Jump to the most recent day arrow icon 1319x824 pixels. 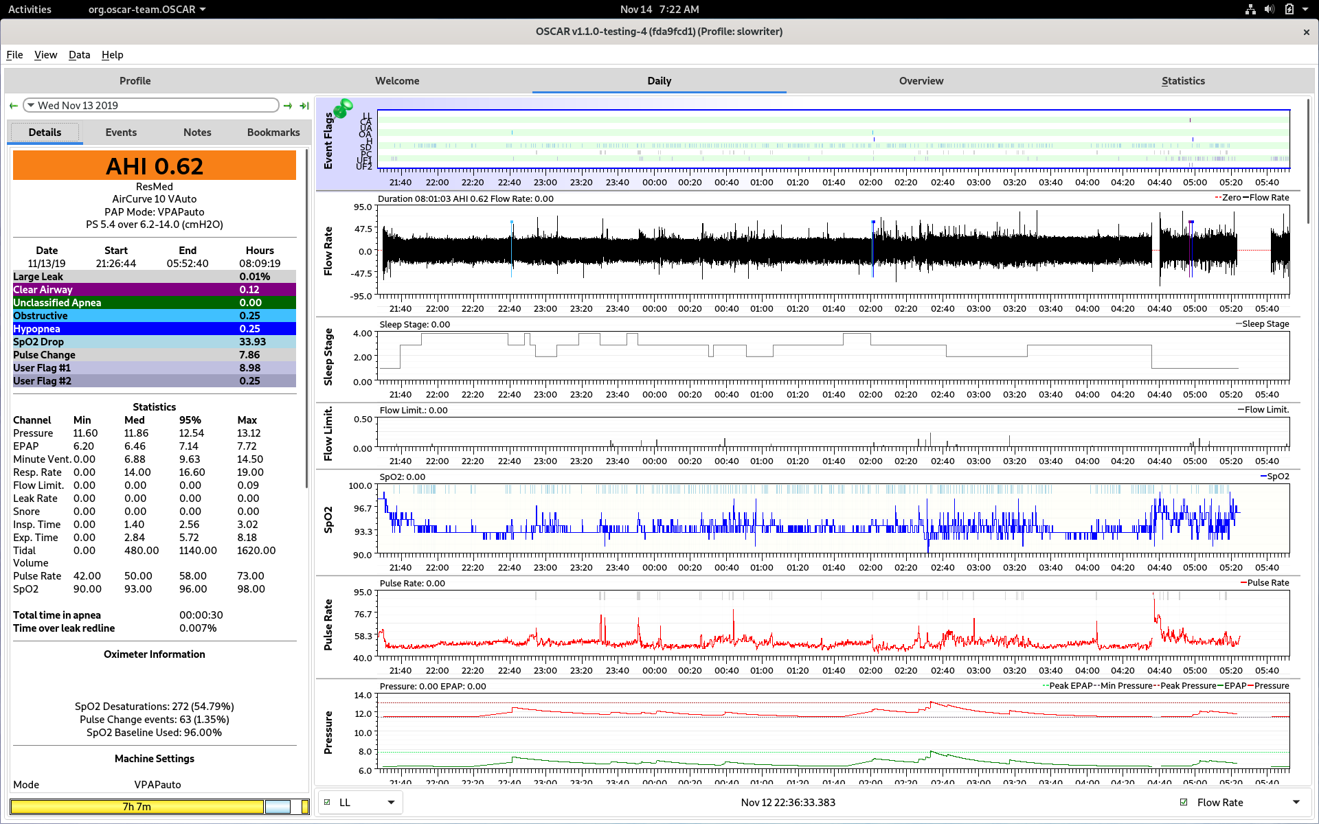point(304,106)
